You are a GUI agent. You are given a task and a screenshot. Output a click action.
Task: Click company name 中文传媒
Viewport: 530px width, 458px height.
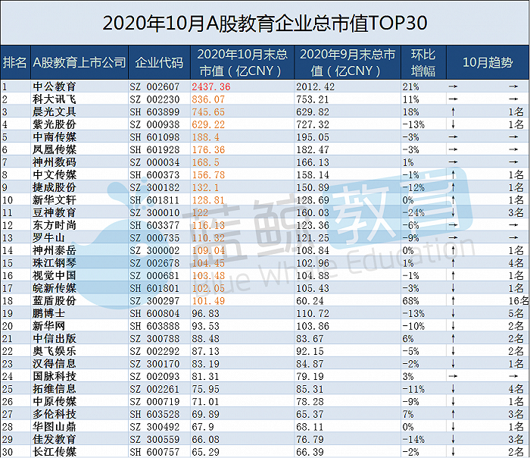[55, 174]
